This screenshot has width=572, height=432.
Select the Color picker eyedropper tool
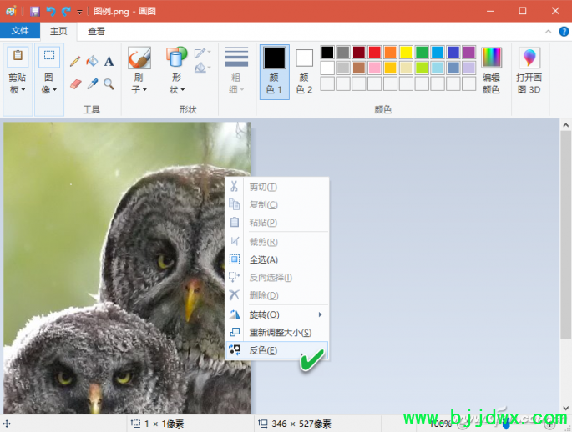click(93, 84)
